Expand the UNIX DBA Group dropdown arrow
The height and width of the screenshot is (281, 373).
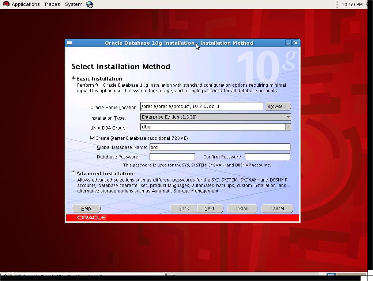288,127
